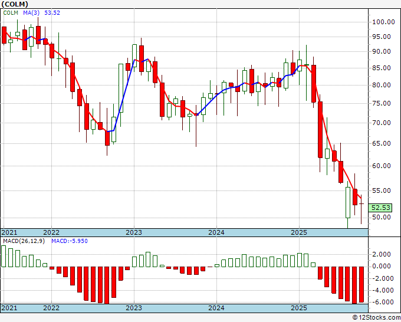
Task: Click 2024 on the MACD timeline
Action: point(216,308)
